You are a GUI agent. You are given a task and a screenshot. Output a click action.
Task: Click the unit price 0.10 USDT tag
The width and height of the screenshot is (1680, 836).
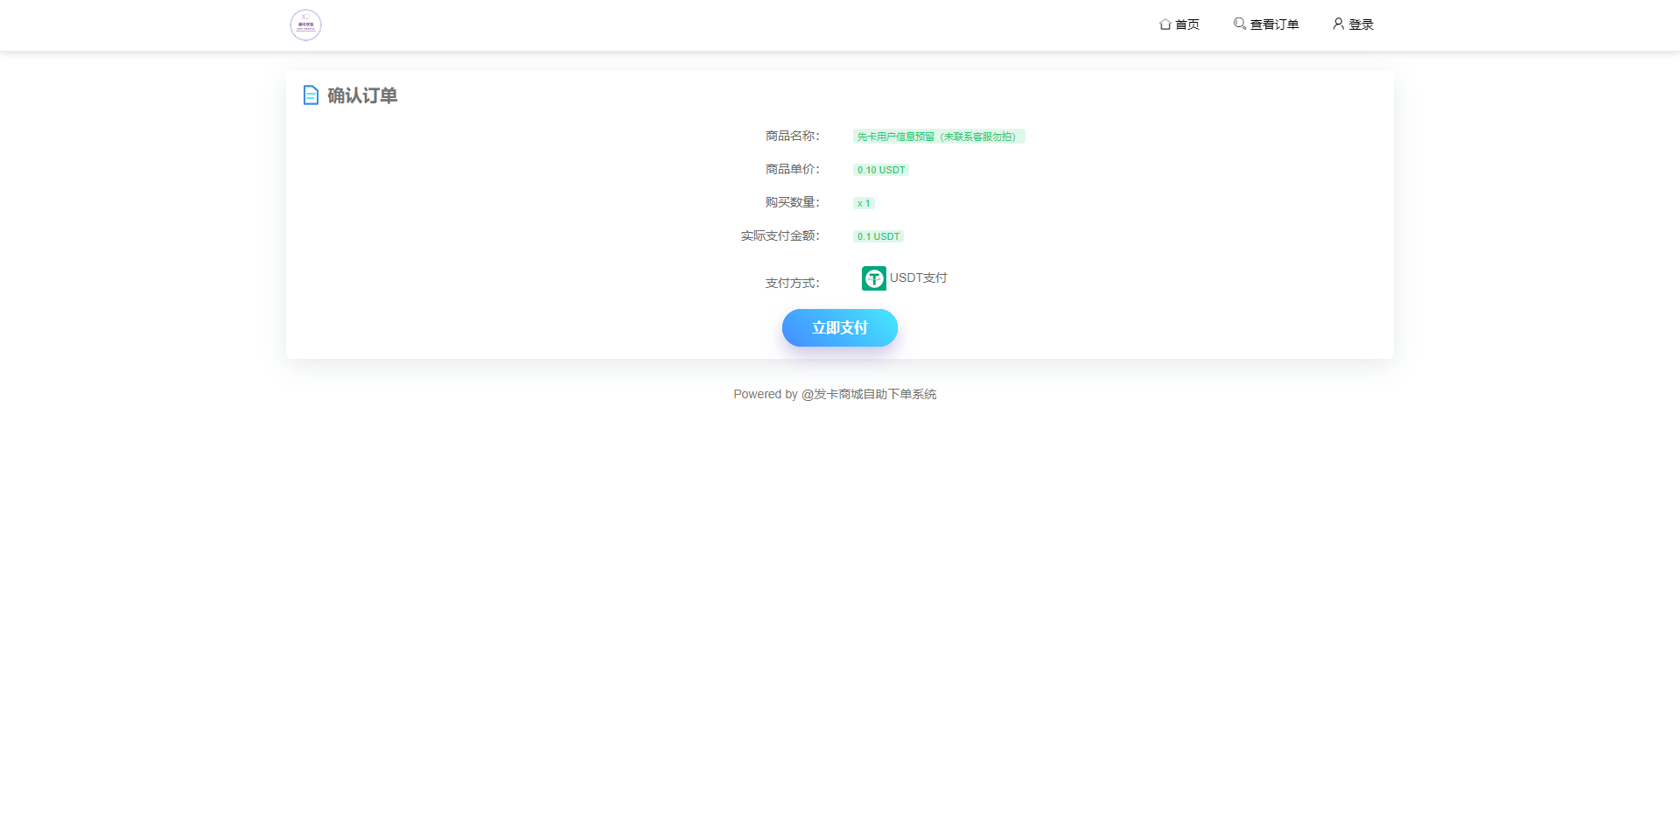click(x=881, y=170)
